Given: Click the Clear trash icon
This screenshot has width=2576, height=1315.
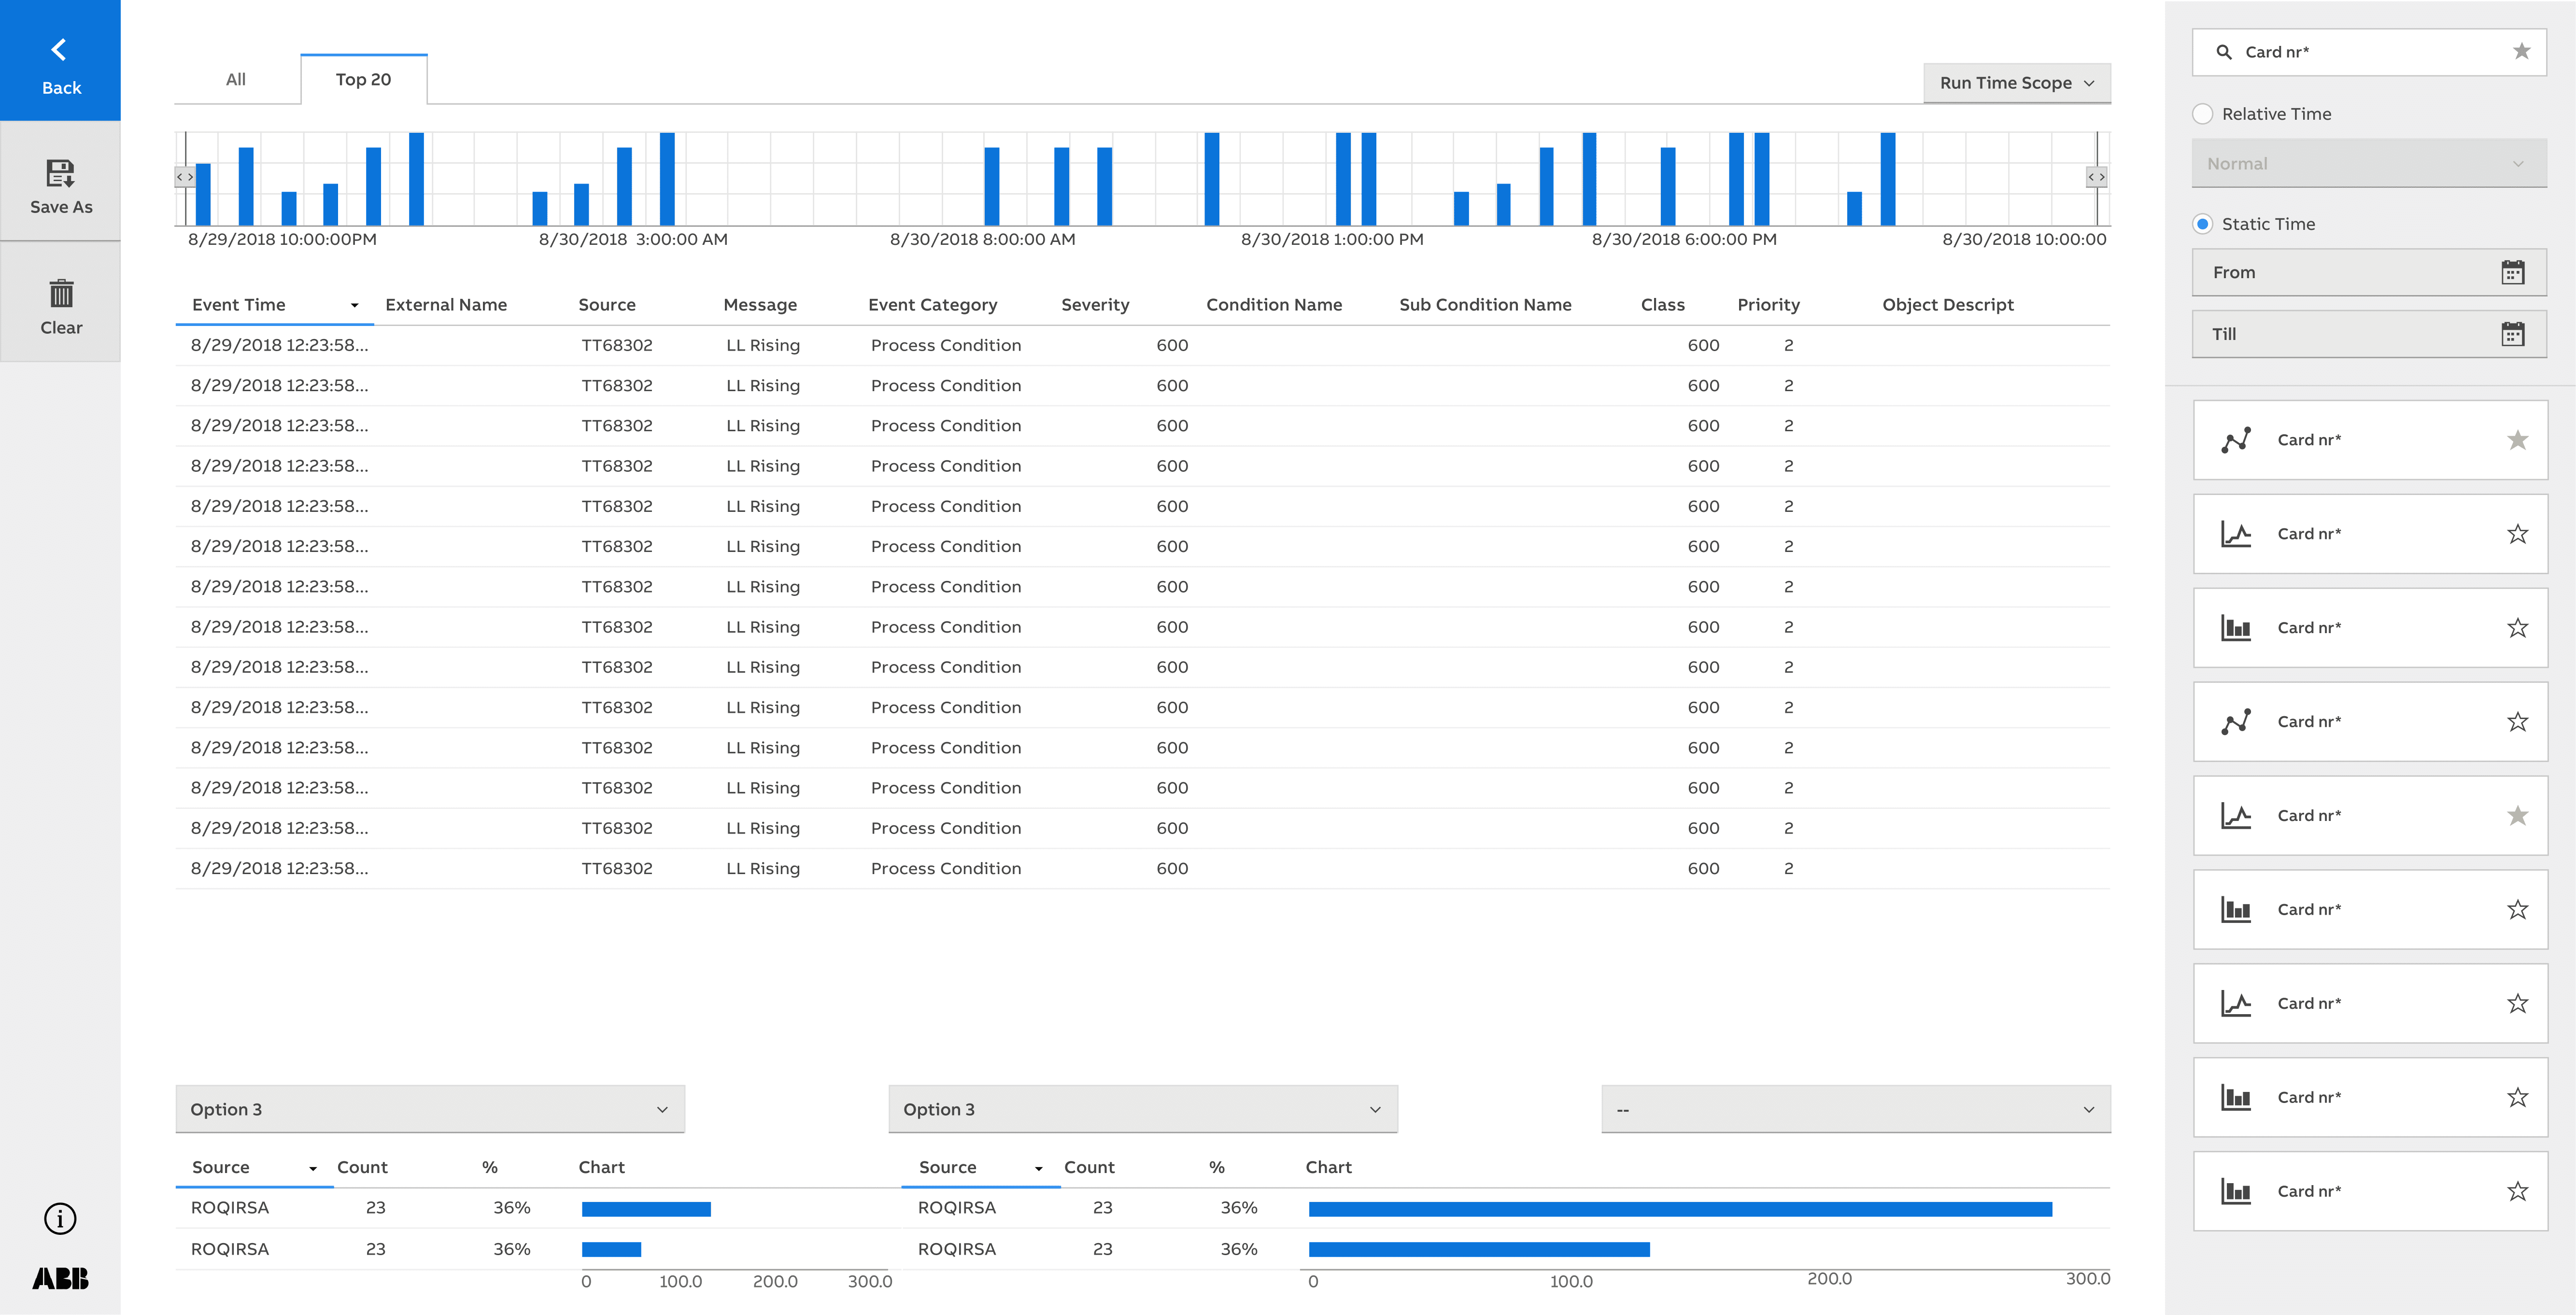Looking at the screenshot, I should 61,293.
